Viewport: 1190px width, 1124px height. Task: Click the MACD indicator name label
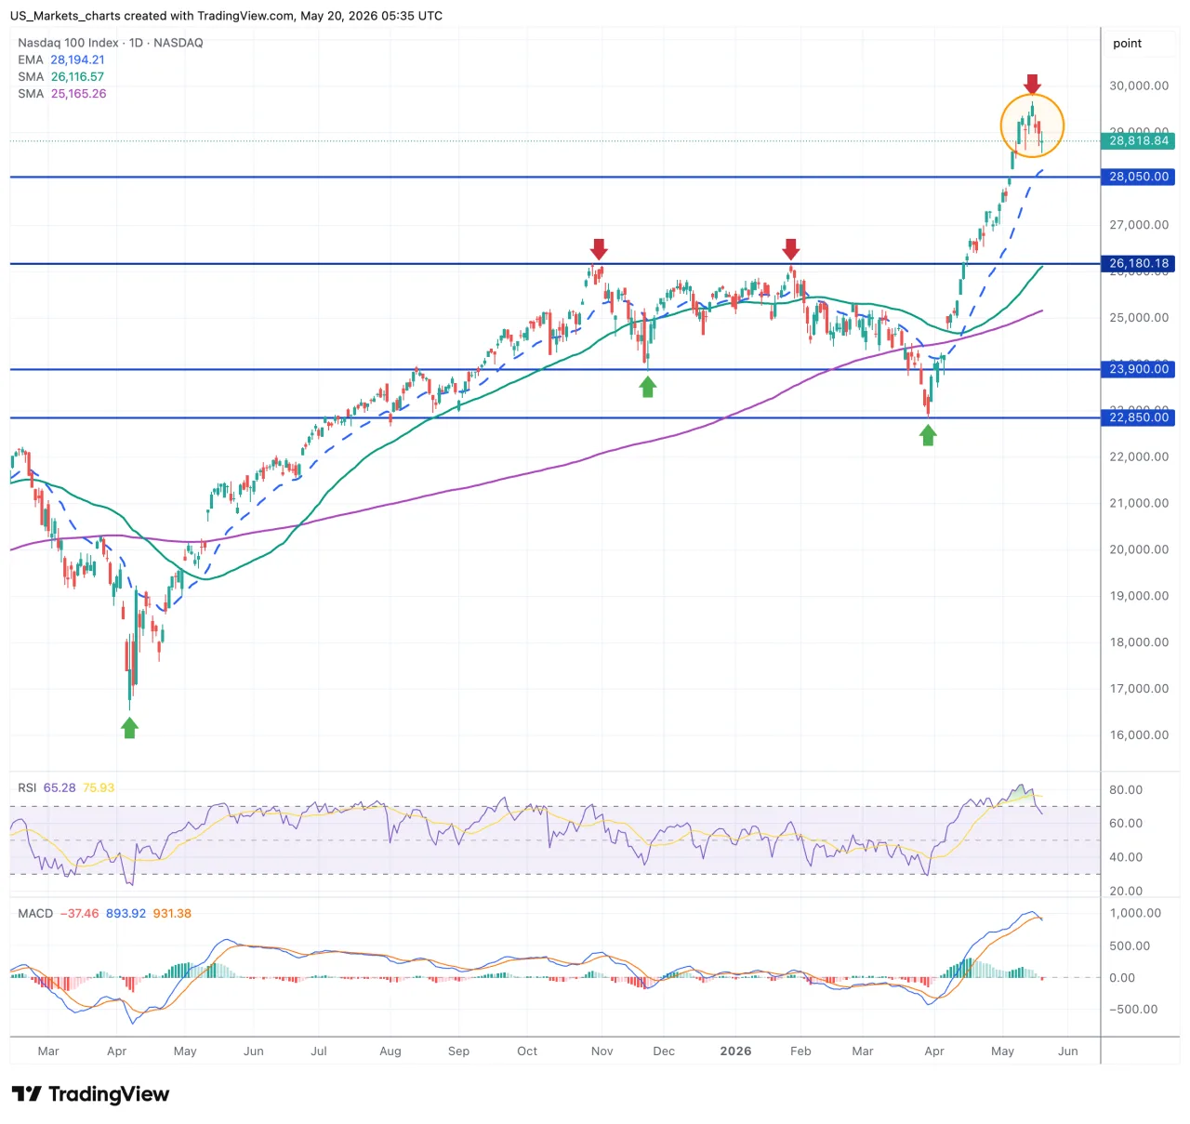point(35,914)
